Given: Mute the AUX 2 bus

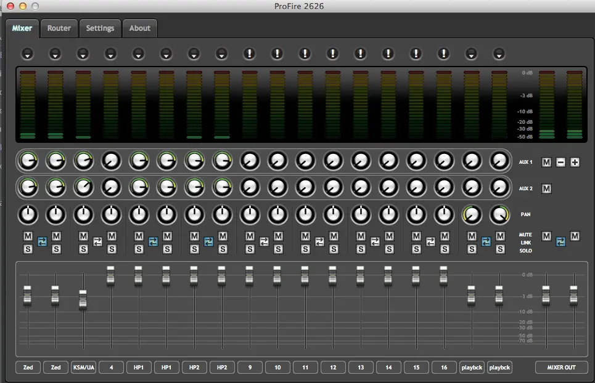Looking at the screenshot, I should click(546, 188).
